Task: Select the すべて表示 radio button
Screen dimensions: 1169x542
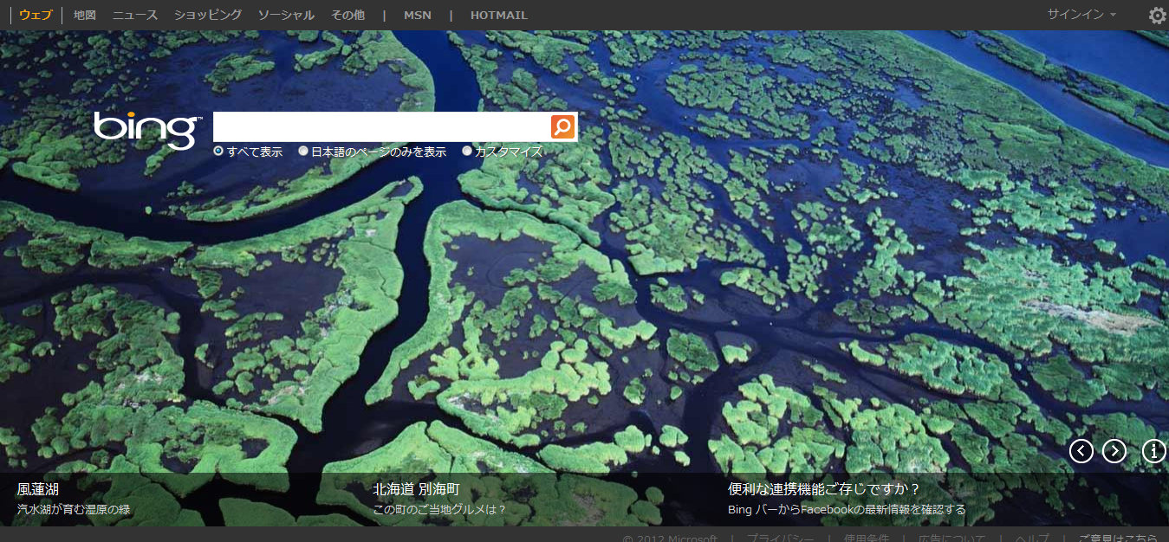Action: 218,152
